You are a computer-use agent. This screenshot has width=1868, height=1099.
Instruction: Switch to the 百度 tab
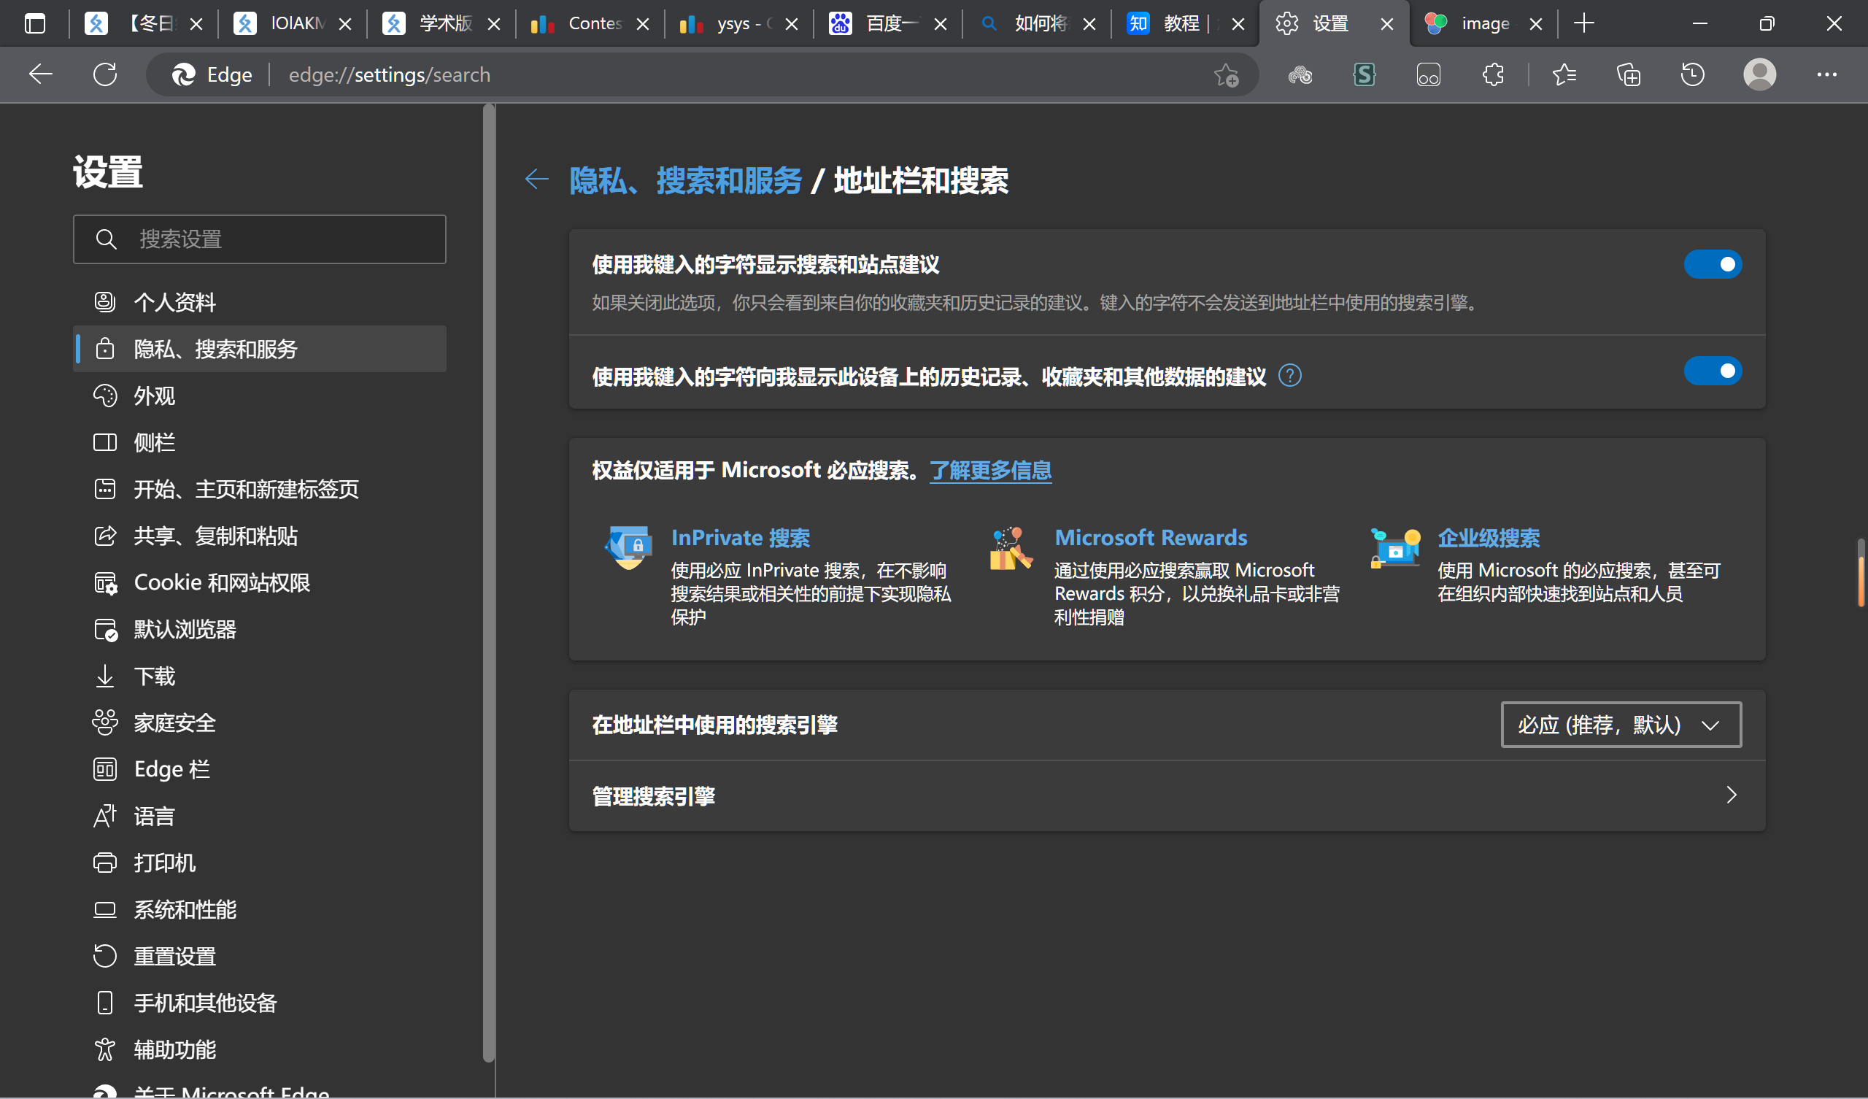(x=887, y=24)
